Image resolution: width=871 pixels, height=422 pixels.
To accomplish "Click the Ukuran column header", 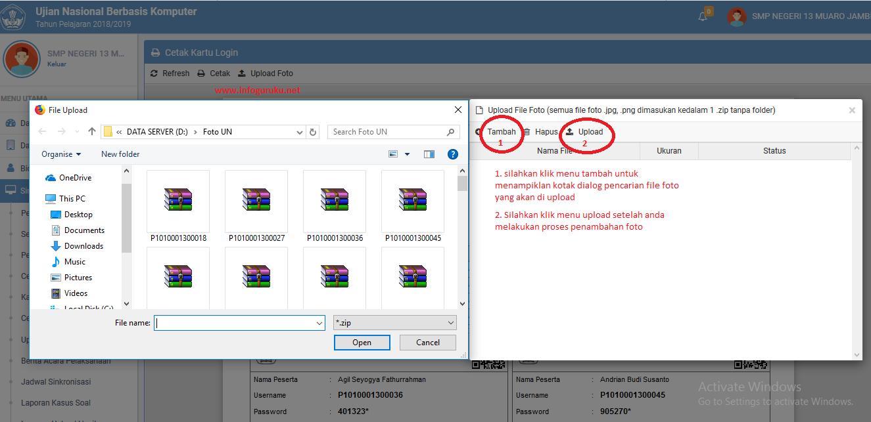I will [669, 151].
